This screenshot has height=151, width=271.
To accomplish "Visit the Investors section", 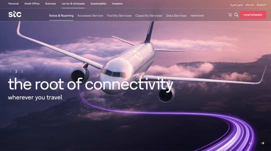I will point(117,4).
